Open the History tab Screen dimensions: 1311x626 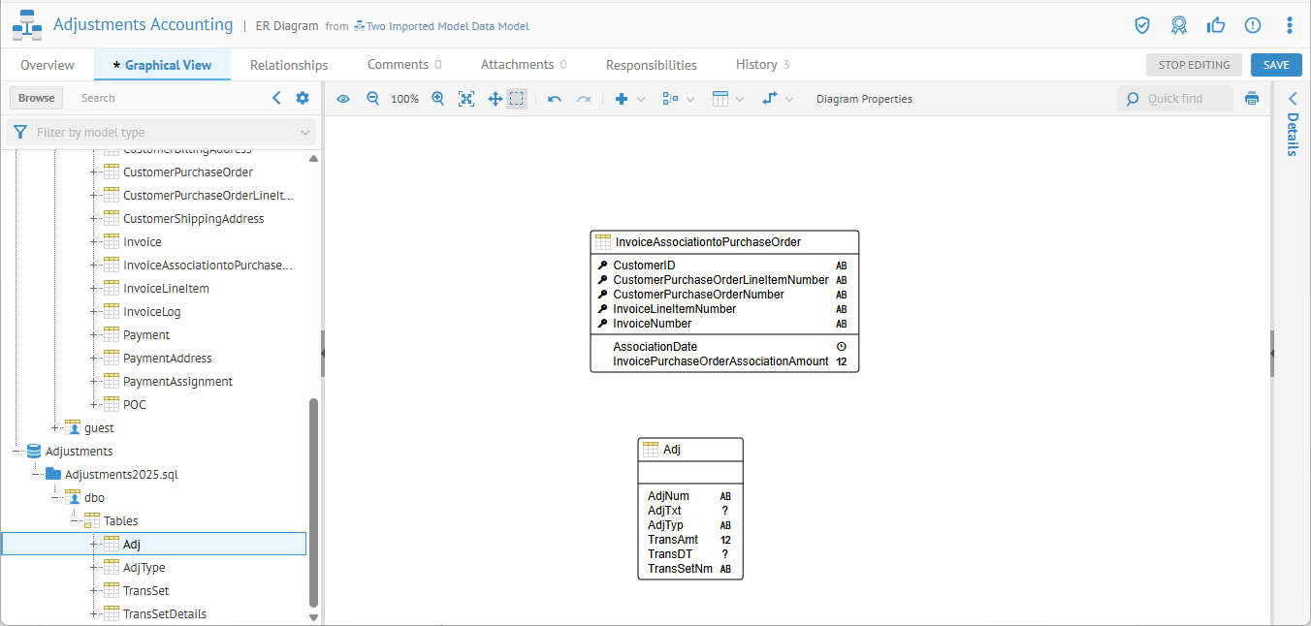tap(761, 65)
